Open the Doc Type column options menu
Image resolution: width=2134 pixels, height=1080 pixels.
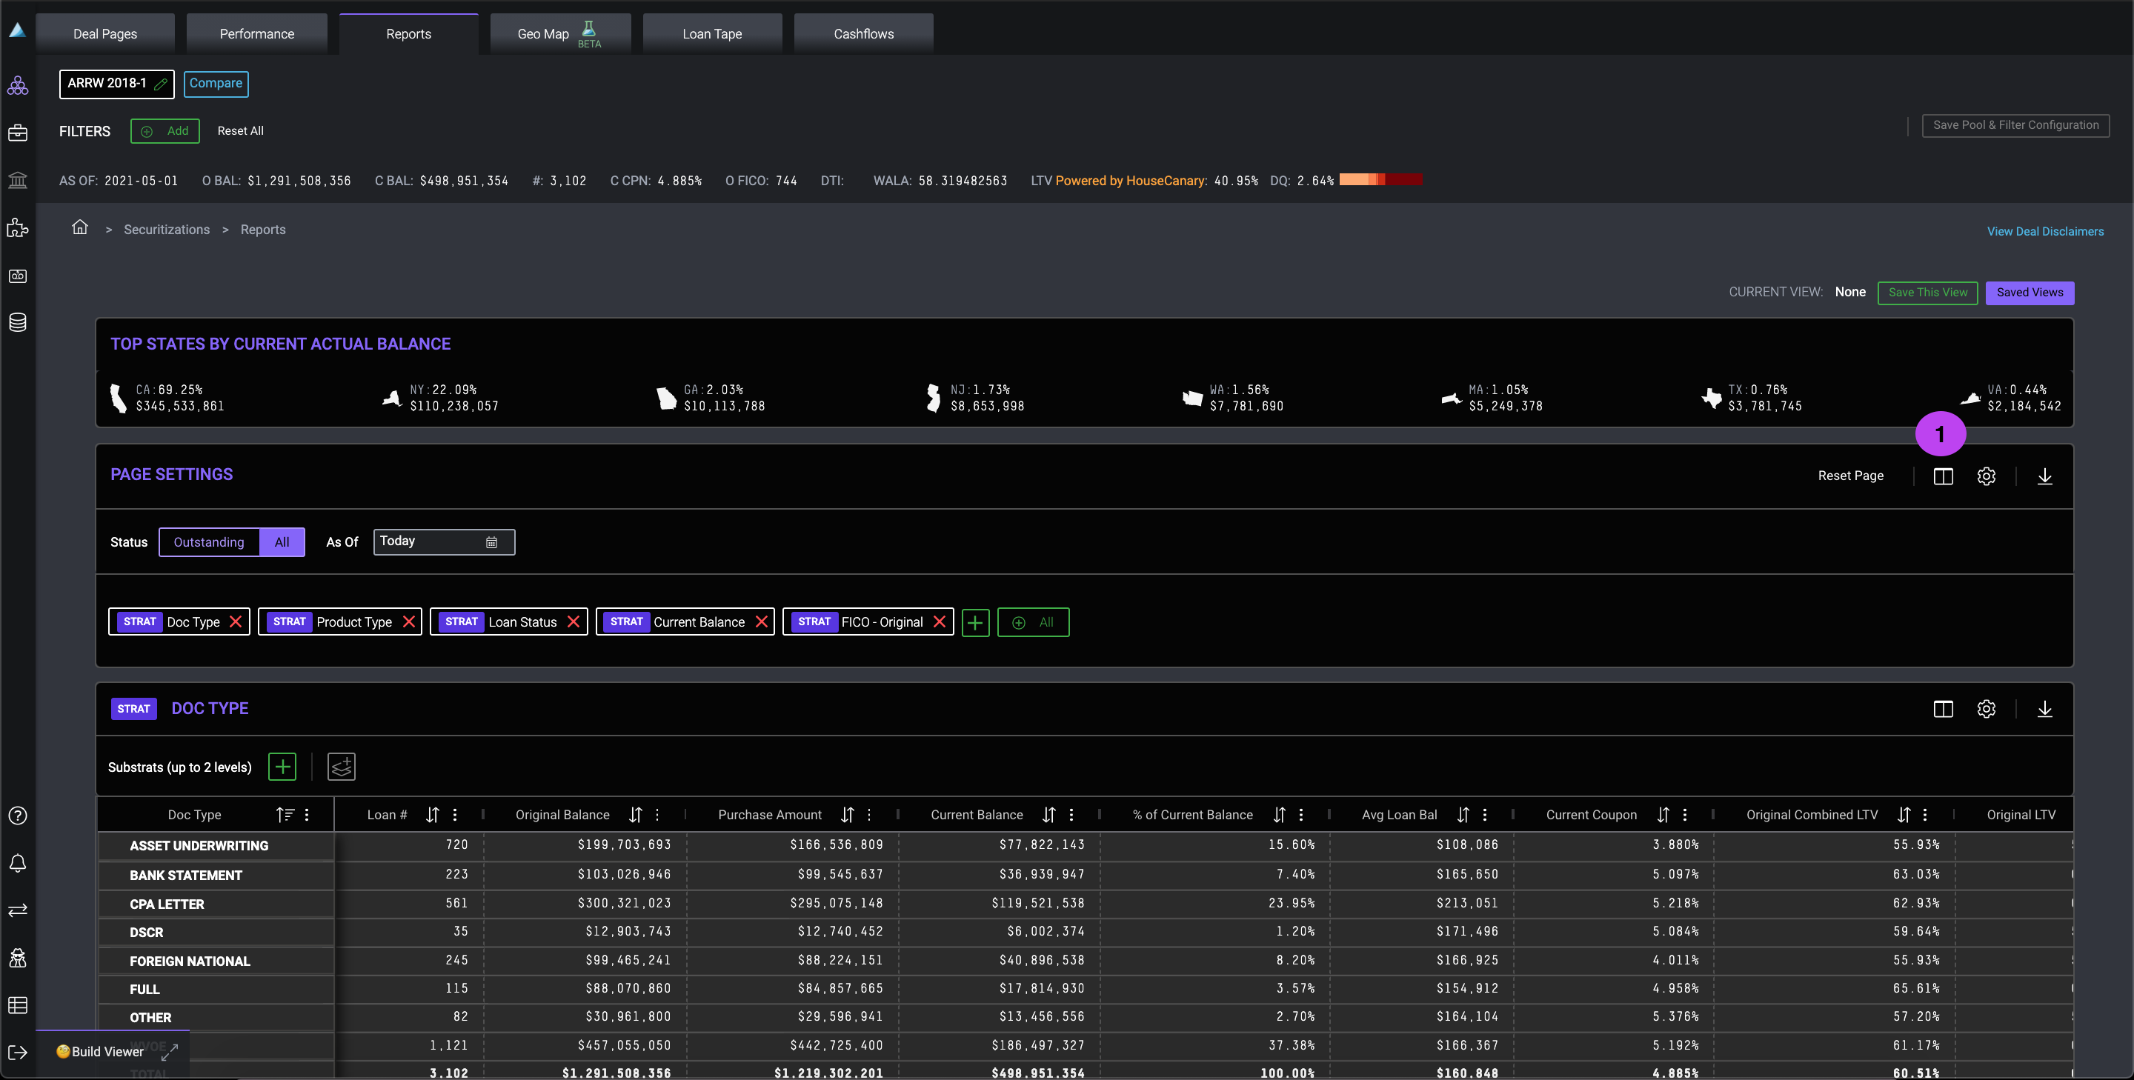click(x=308, y=815)
